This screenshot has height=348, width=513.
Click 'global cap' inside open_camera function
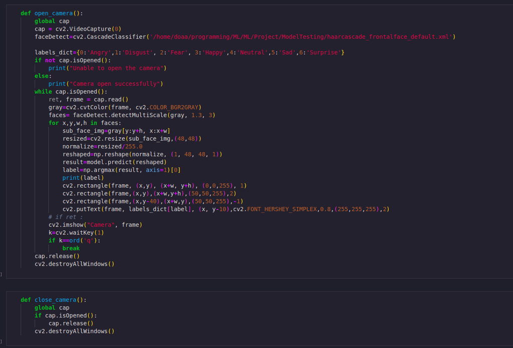pyautogui.click(x=52, y=21)
